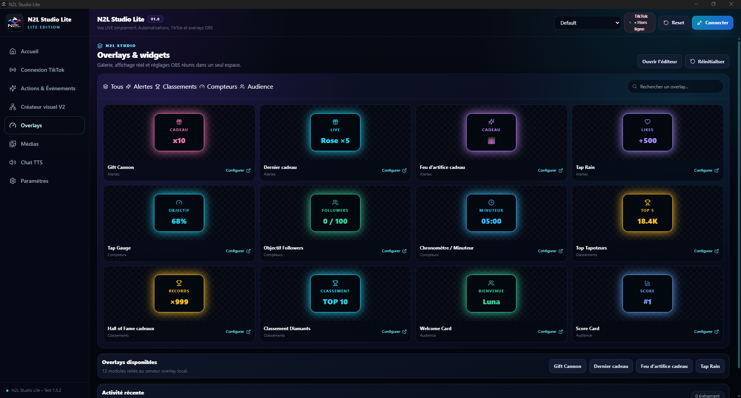Viewport: 741px width, 398px height.
Task: Configure the Tap Rain overlay
Action: tap(706, 170)
